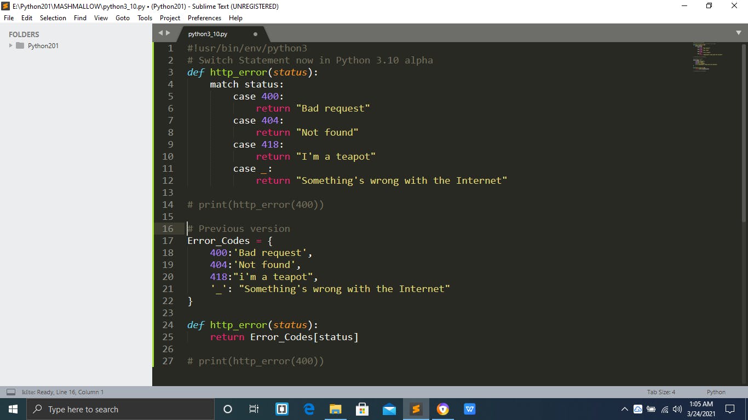Click 'return Error_Codes[status]' line
Viewport: 748px width, 420px height.
tap(284, 337)
